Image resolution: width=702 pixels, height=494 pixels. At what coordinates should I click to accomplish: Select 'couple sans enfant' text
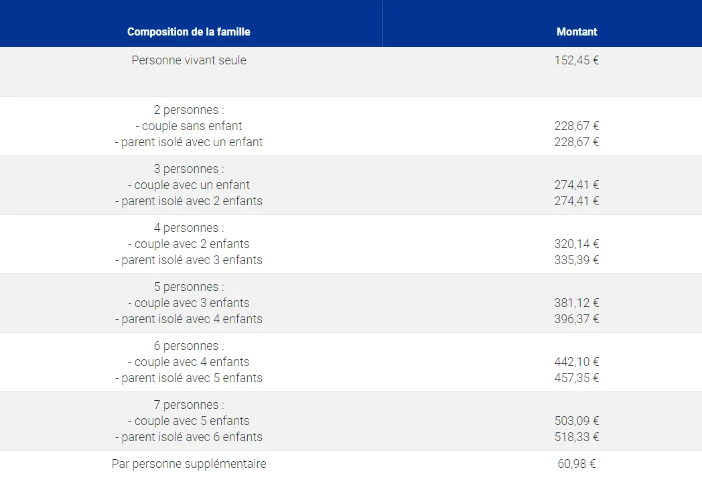(x=189, y=126)
